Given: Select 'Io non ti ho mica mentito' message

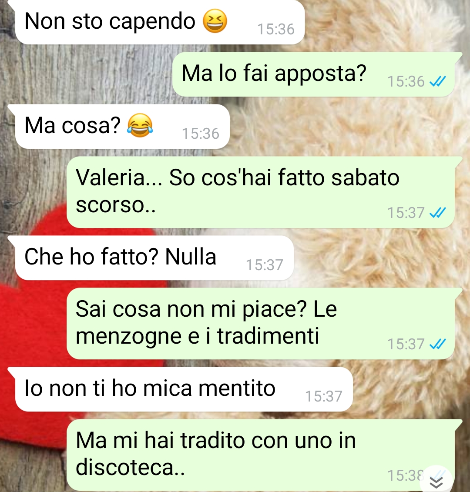Looking at the screenshot, I should pyautogui.click(x=184, y=389).
